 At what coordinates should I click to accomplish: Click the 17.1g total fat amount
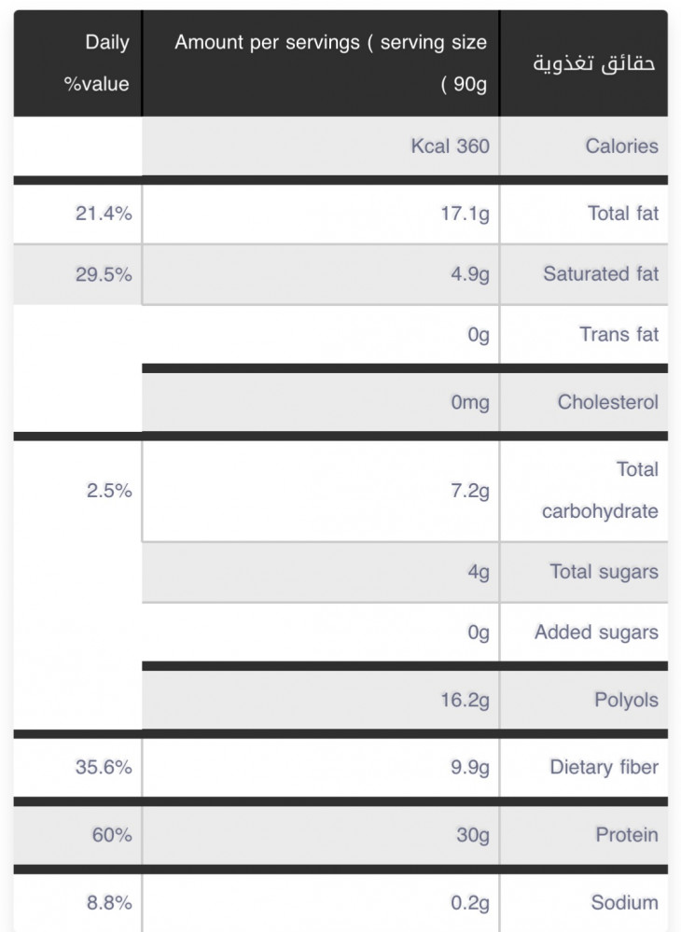coord(465,214)
